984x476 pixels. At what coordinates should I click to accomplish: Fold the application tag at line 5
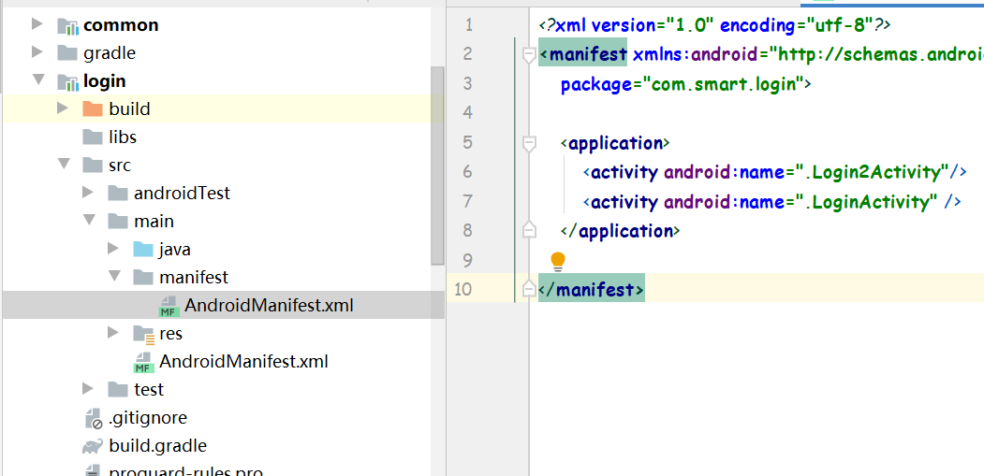click(529, 144)
